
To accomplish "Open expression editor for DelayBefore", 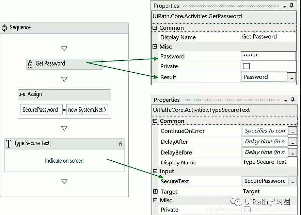I will click(292, 153).
